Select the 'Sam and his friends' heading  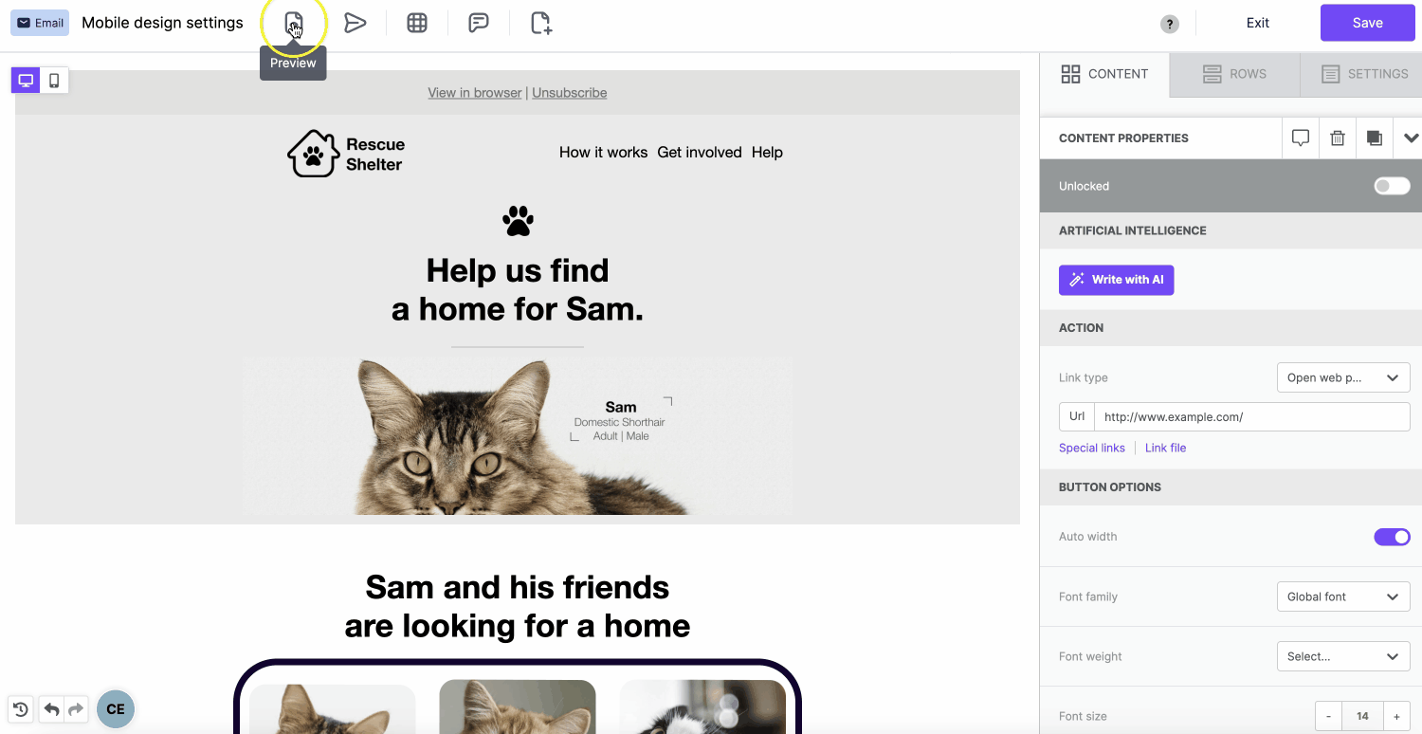(x=518, y=606)
